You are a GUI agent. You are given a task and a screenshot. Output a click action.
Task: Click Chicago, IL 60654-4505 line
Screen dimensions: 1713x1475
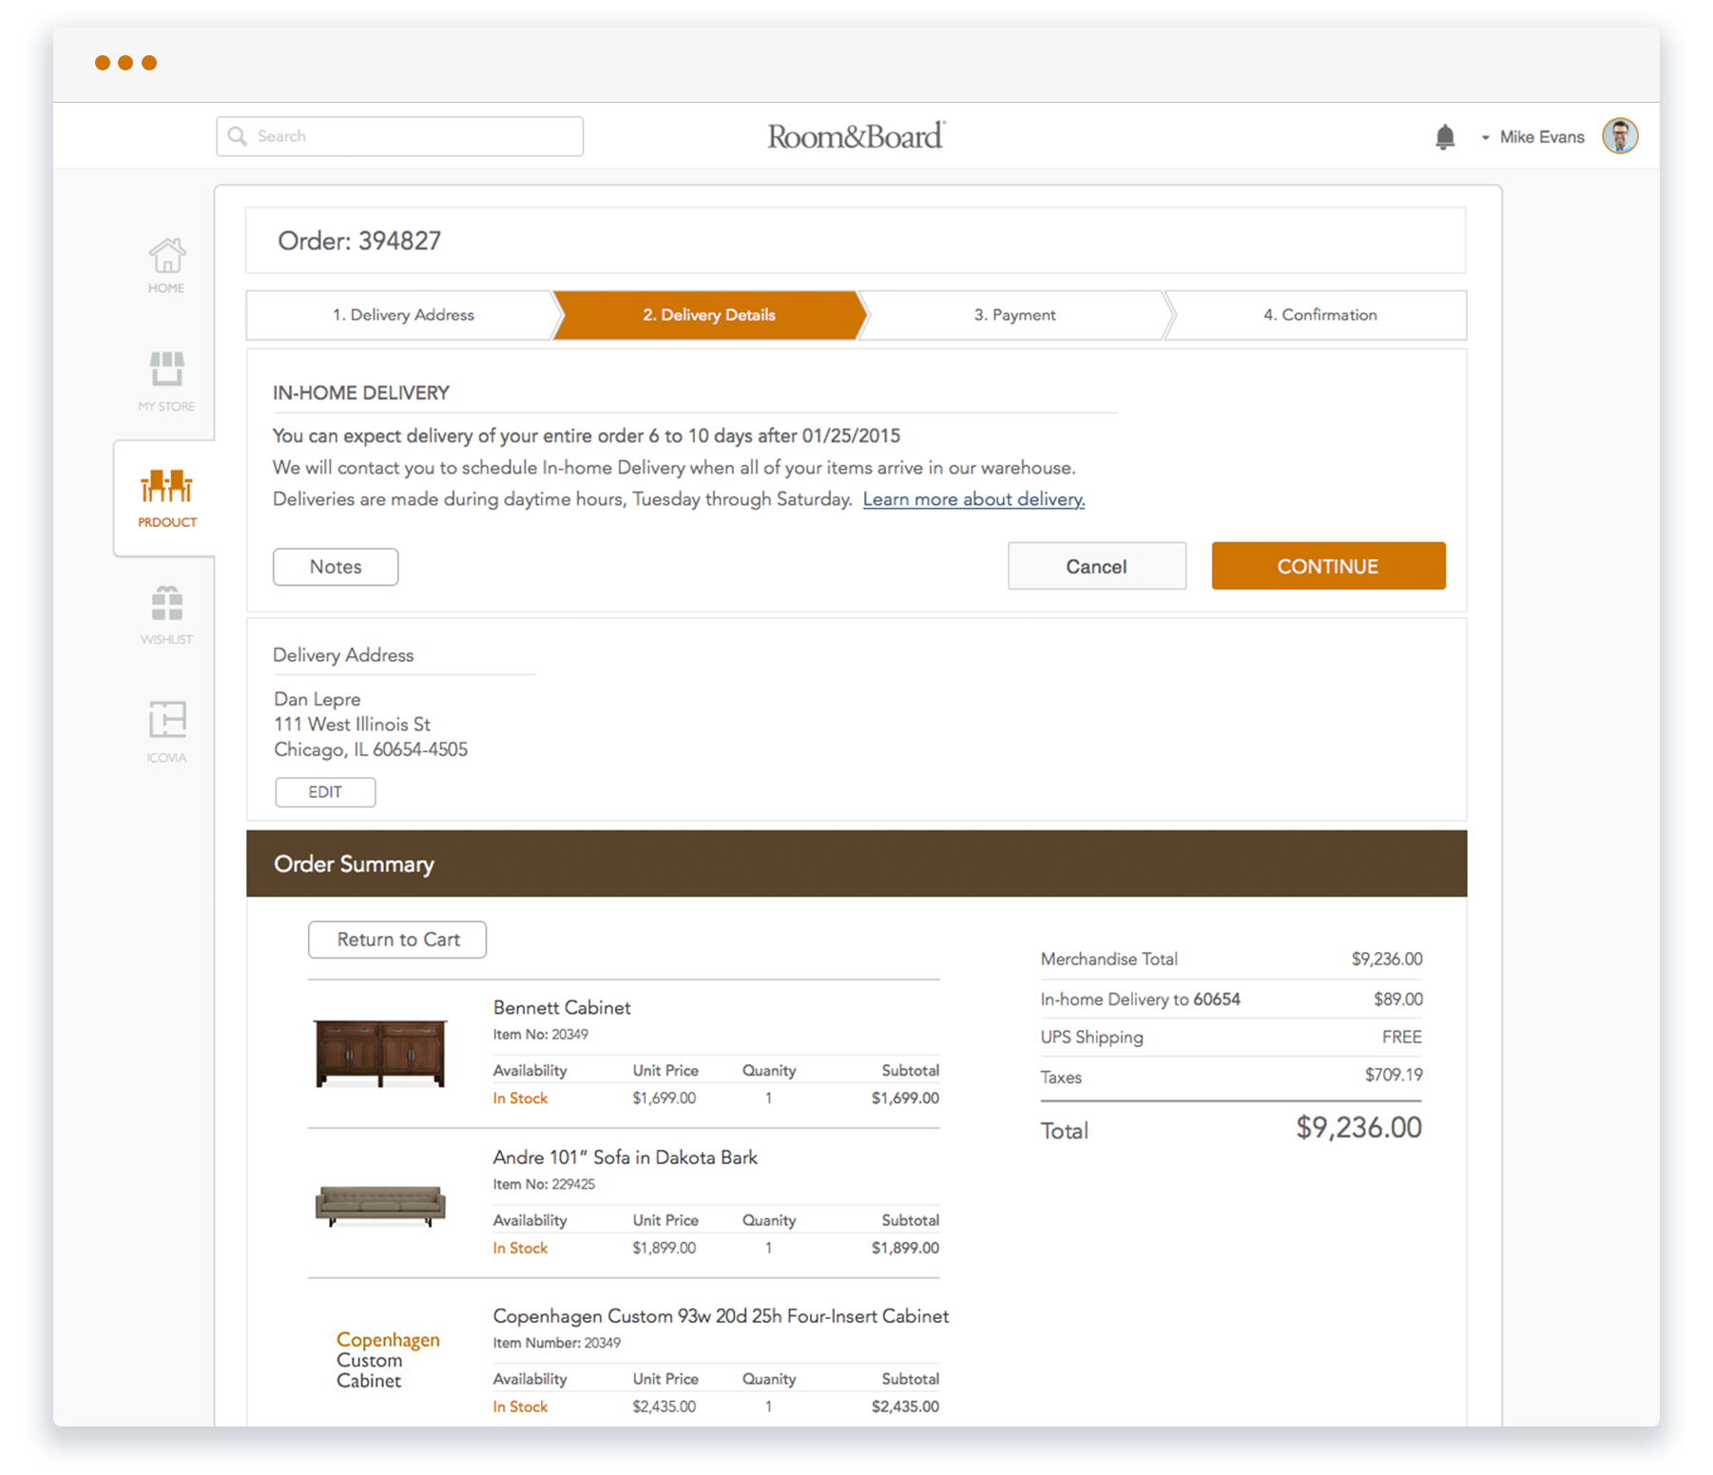tap(371, 750)
